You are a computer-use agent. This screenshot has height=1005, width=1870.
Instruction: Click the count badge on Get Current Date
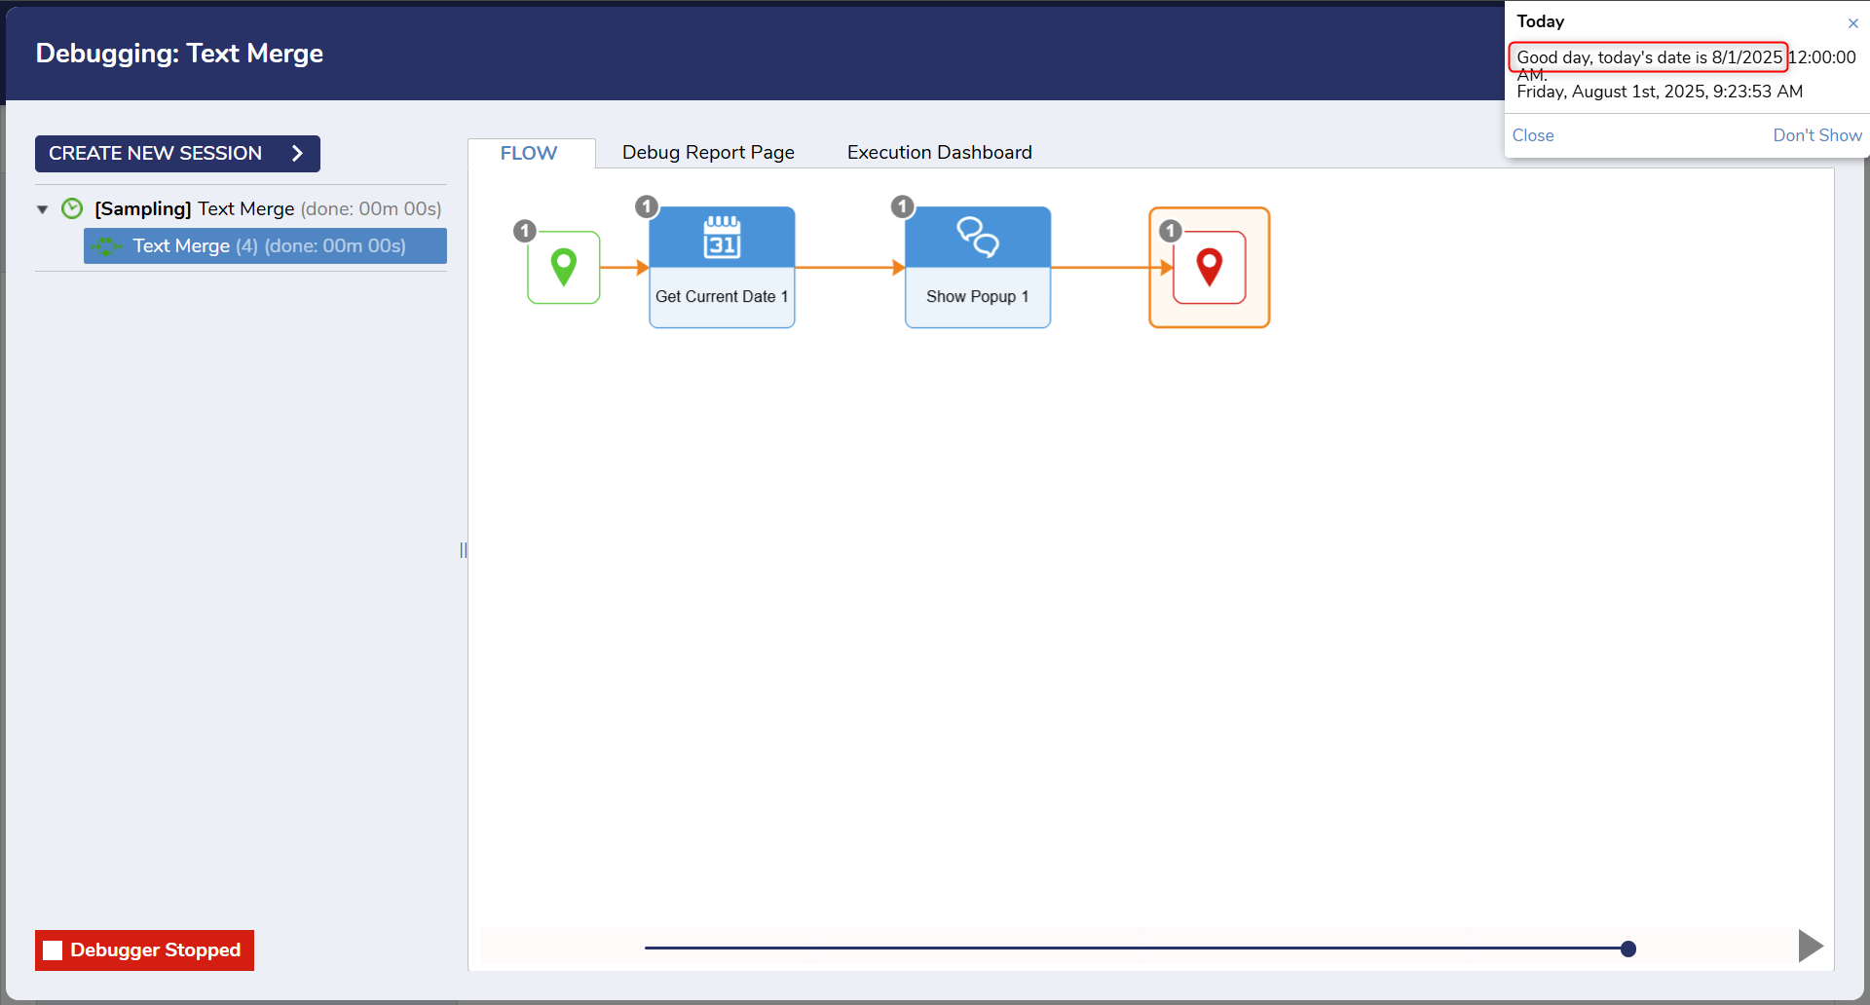coord(647,206)
